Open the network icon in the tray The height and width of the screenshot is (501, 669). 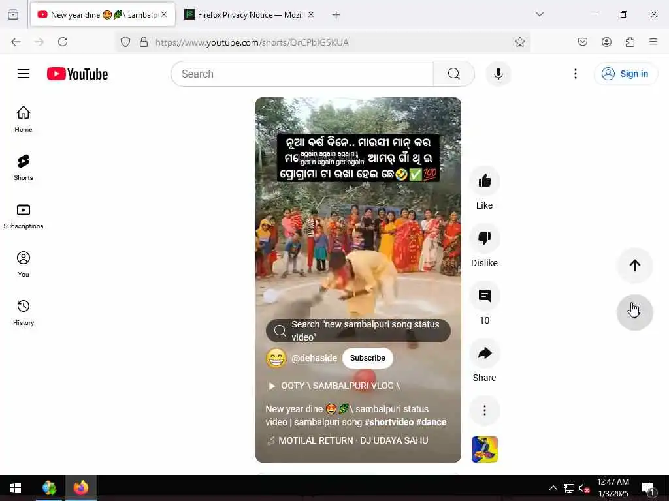pyautogui.click(x=569, y=488)
